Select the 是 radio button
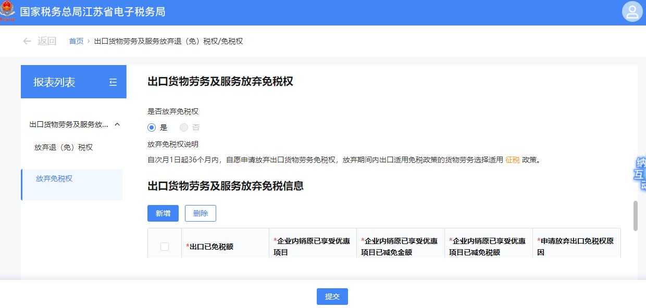 coord(152,127)
